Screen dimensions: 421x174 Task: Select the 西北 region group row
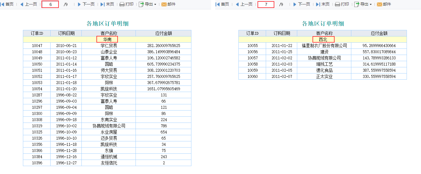pos(323,39)
